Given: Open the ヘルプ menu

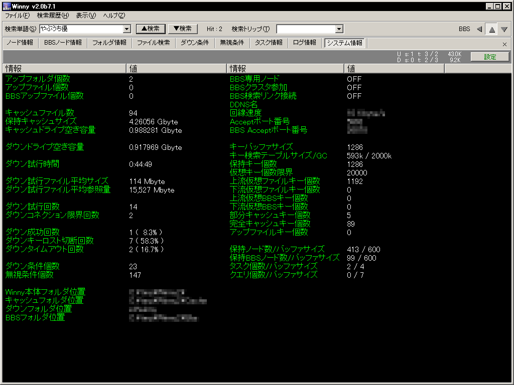Looking at the screenshot, I should [x=114, y=16].
